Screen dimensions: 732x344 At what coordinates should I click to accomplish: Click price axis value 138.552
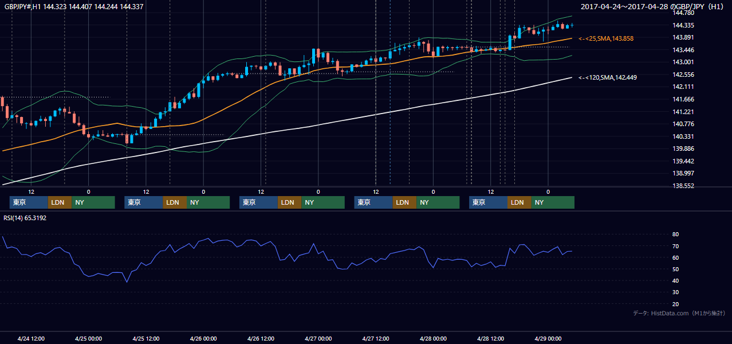[683, 186]
